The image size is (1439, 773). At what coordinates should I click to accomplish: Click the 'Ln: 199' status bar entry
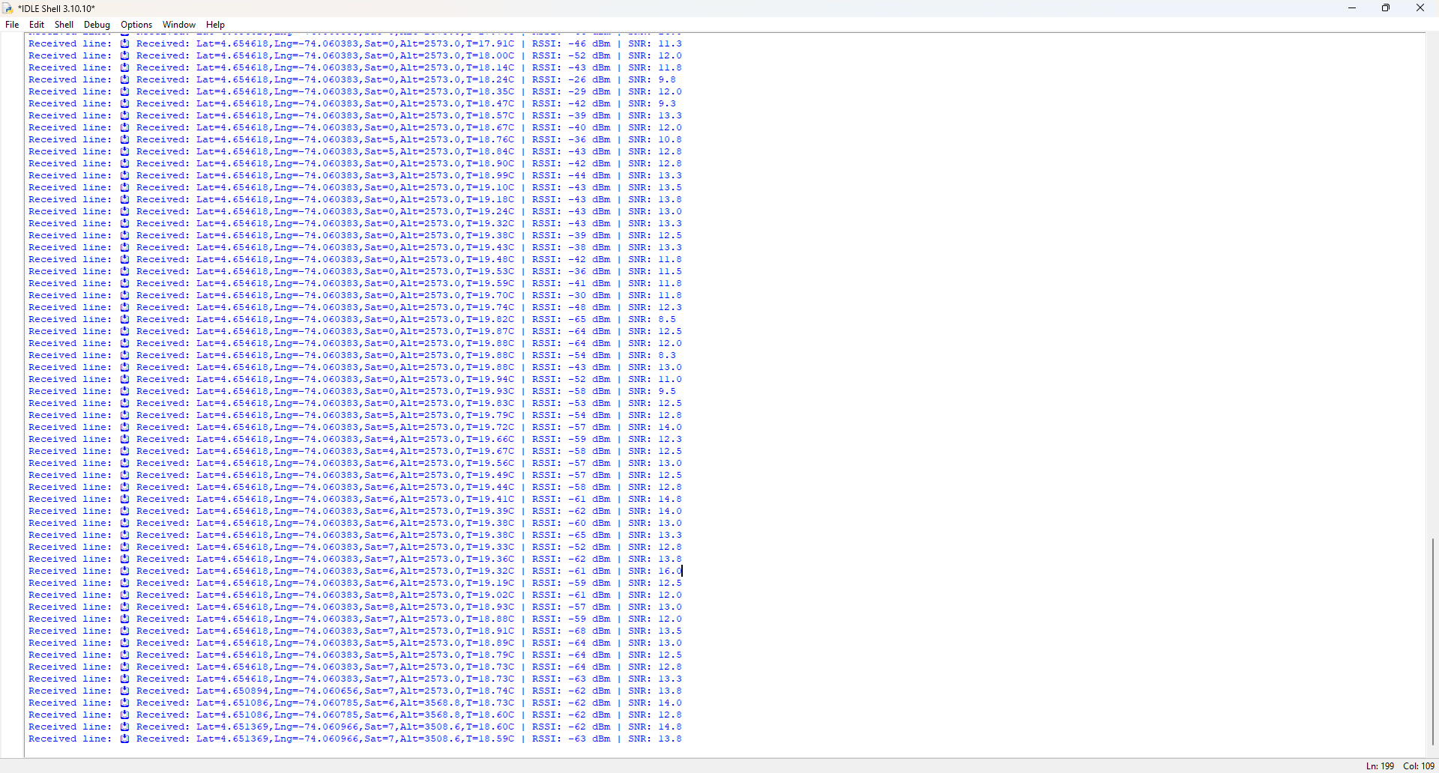[x=1380, y=766]
